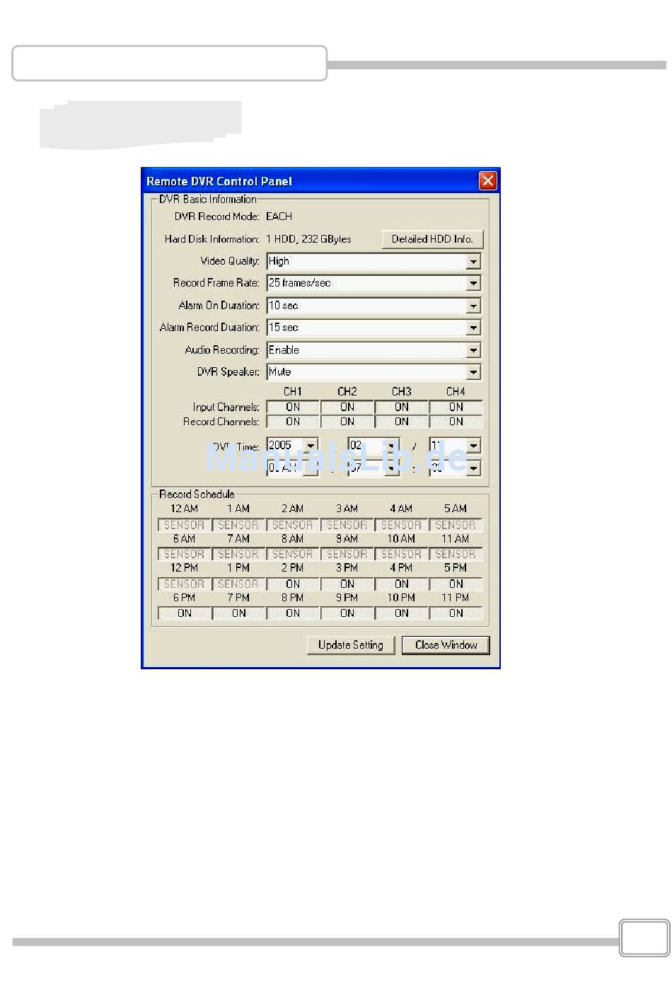Toggle the 12 AM schedule slot

pos(184,525)
